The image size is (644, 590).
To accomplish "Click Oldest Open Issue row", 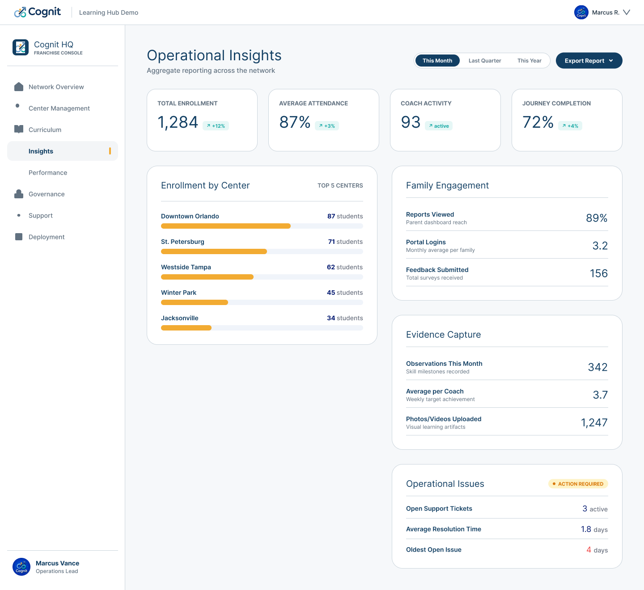I will click(x=507, y=549).
